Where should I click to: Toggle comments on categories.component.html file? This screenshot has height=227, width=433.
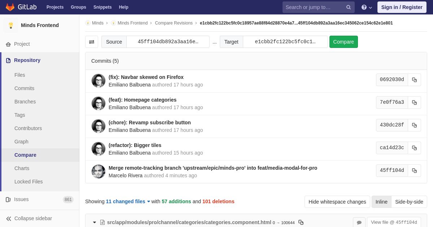(359, 222)
